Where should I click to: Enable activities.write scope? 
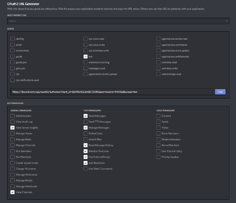click(158, 68)
